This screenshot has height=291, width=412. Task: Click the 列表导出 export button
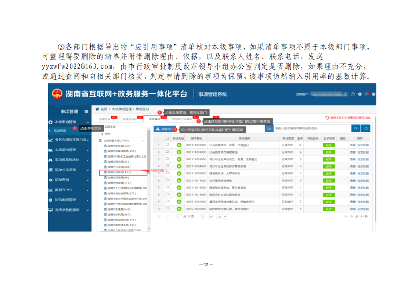[163, 129]
